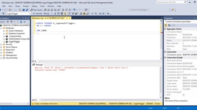197x110 pixels.
Task: Click the Uncomment selected lines icon
Action: (96, 13)
